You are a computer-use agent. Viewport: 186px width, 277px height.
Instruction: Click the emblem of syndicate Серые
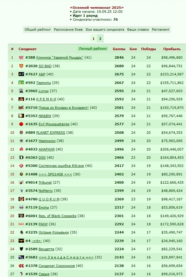21,274
